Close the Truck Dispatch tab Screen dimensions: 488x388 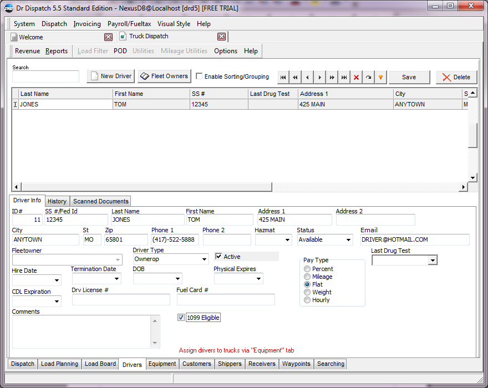pos(222,37)
